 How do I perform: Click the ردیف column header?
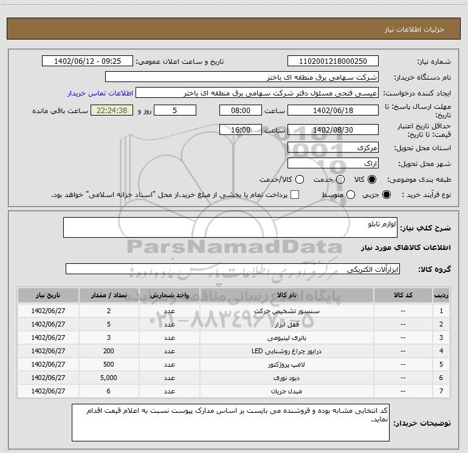coord(441,295)
